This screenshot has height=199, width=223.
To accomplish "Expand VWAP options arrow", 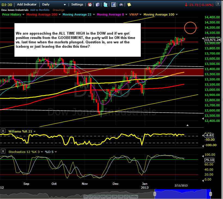I will click(x=140, y=14).
